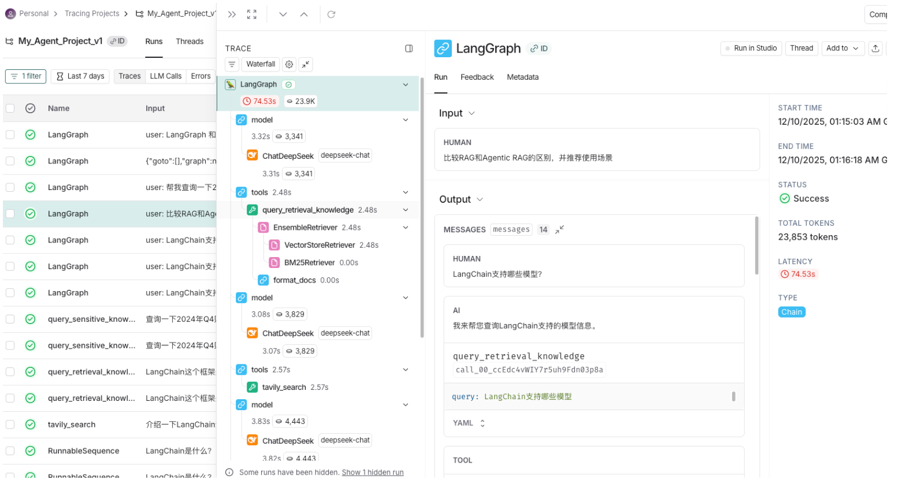Collapse trace panel with double-chevron icon
898x491 pixels.
(232, 14)
